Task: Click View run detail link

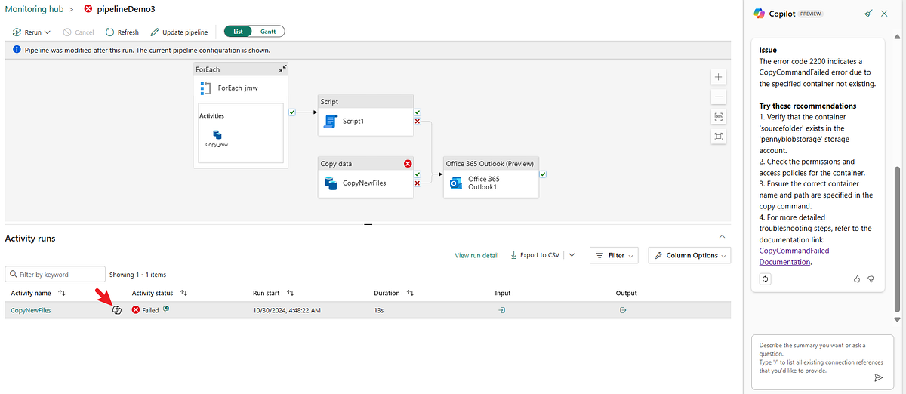Action: pyautogui.click(x=476, y=255)
